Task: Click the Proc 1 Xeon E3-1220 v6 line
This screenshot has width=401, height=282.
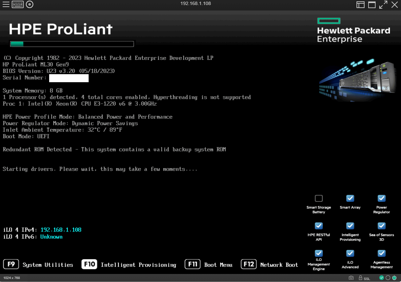Action: coord(80,104)
